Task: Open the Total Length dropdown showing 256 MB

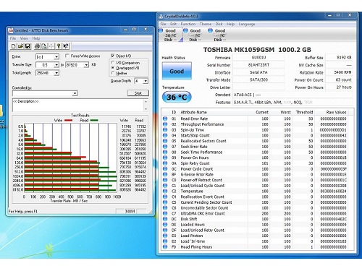Action: click(56, 73)
